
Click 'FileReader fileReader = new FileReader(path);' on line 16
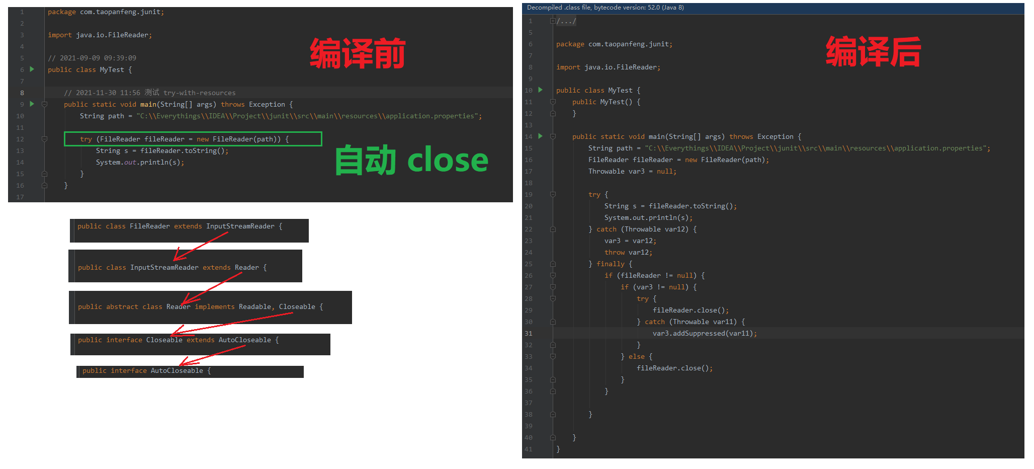[x=678, y=160]
